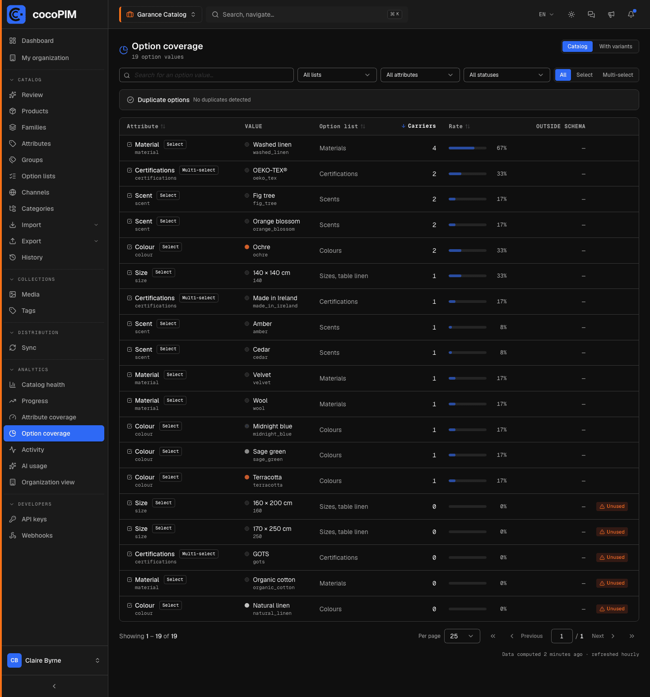Open the All statuses filter dropdown

pos(507,75)
